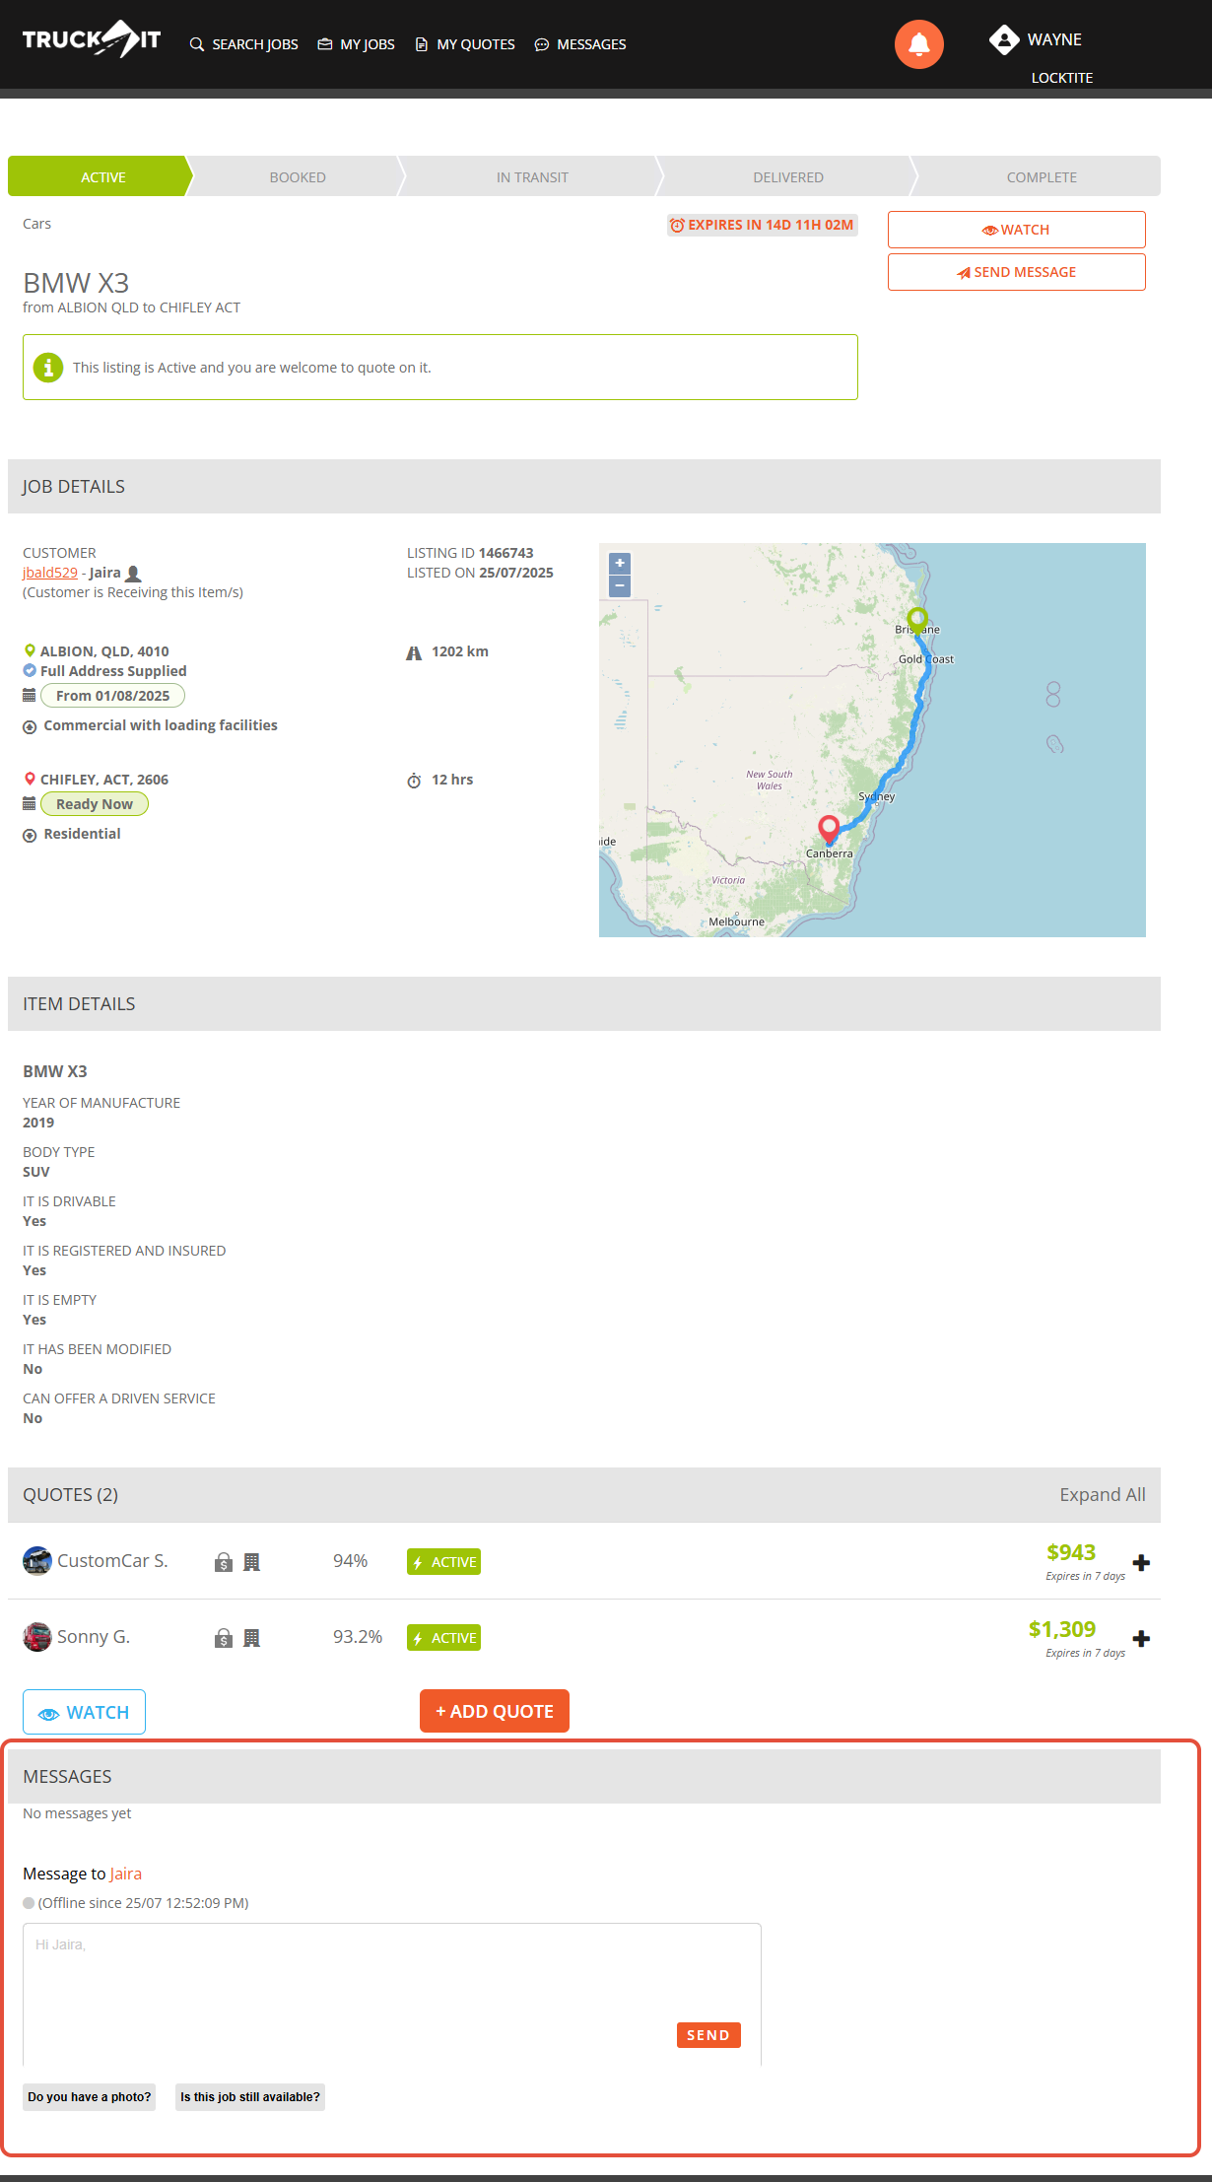Click Sonny G. business building icon
The image size is (1212, 2182).
pyautogui.click(x=252, y=1638)
